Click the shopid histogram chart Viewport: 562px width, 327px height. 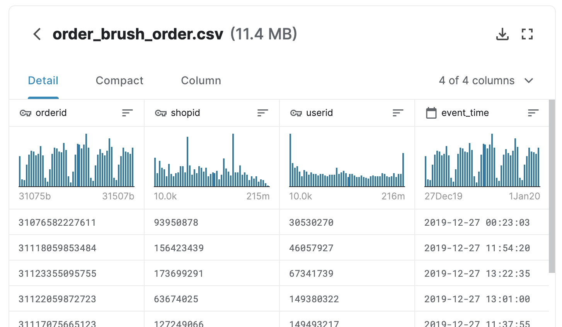pos(212,160)
